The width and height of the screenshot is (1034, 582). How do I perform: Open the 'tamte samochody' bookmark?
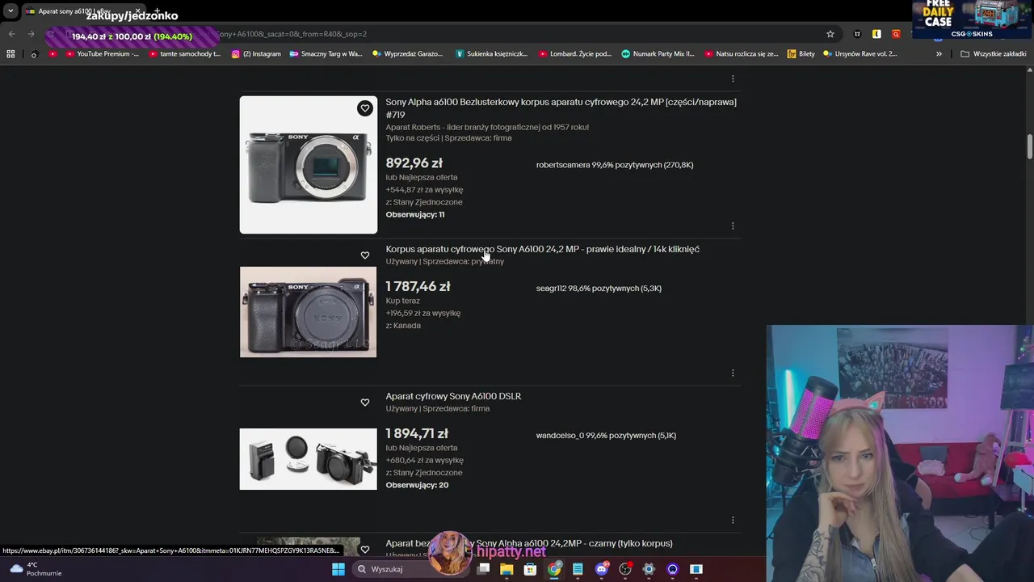point(184,54)
